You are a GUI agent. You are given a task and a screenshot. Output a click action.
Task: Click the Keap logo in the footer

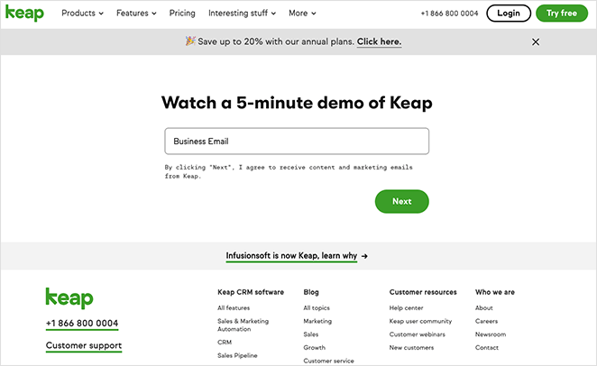69,298
